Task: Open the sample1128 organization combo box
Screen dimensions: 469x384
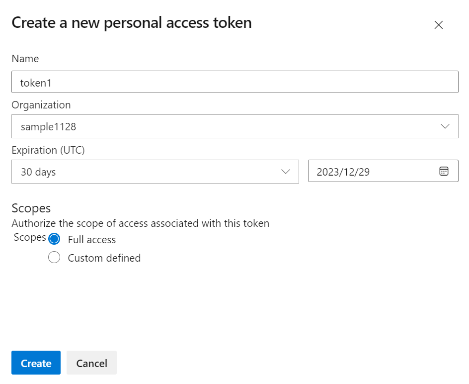Action: [224, 126]
